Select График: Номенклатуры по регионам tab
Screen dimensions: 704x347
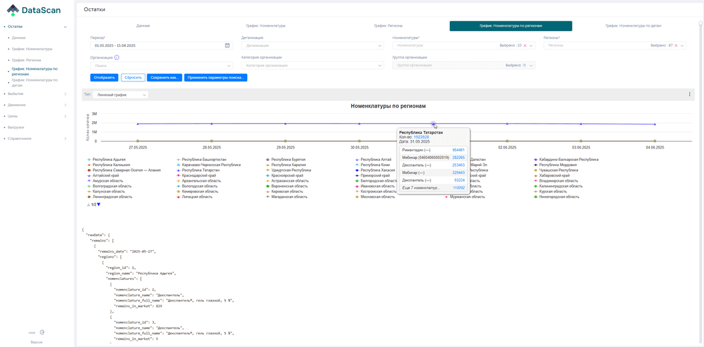(510, 26)
